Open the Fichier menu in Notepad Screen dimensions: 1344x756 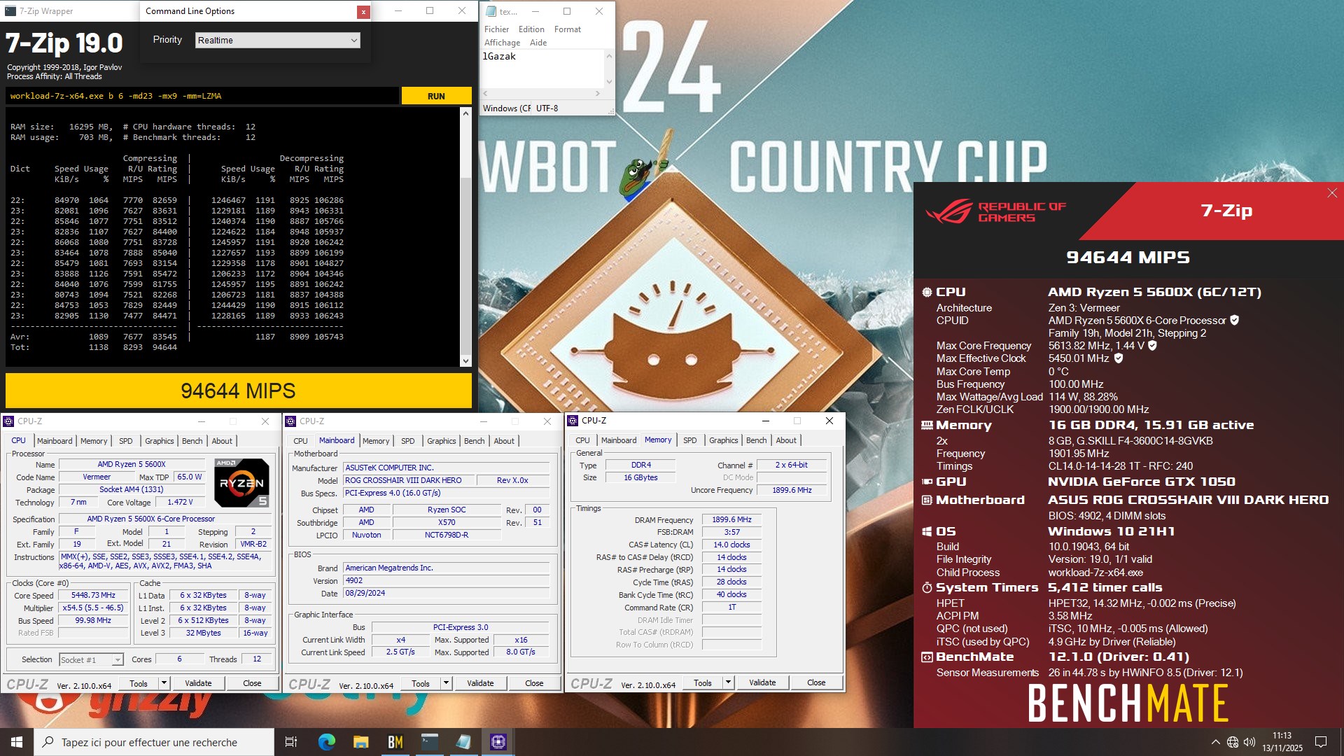click(496, 29)
